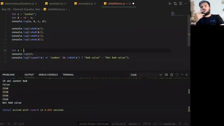The height and width of the screenshot is (126, 224).
Task: Switch to the TERMINAL tab
Action: point(68,75)
